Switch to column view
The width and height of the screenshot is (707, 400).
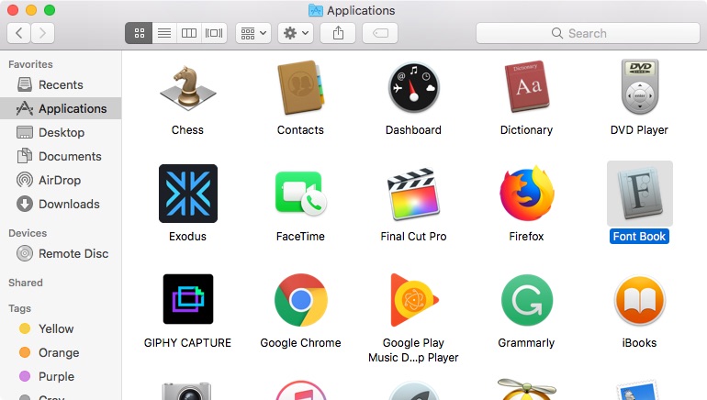[189, 33]
